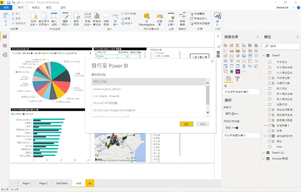The image size is (301, 192).
Task: Expand the Sheet1 (2) table
Action: [x=264, y=153]
